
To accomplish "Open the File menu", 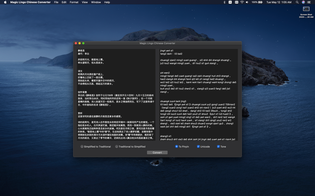I will coord(56,2).
